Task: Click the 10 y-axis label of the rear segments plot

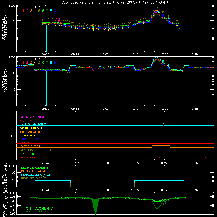Action: [x=14, y=90]
